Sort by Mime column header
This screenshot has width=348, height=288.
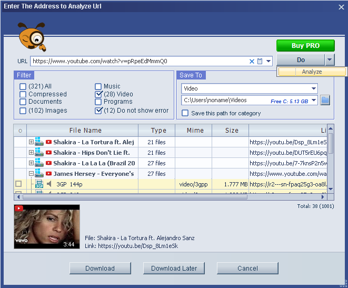pyautogui.click(x=194, y=131)
